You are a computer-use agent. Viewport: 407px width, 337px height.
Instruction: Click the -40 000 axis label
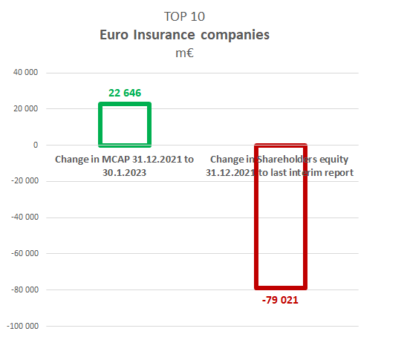pos(25,217)
